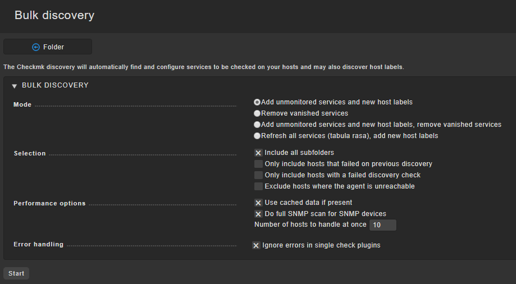
Task: Click the Mode setting label
Action: point(22,104)
